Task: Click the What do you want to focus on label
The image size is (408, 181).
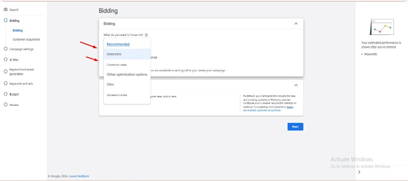Action: tap(123, 35)
